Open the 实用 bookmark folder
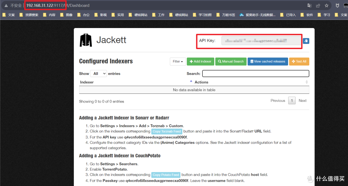This screenshot has height=186, width=348. tap(118, 15)
